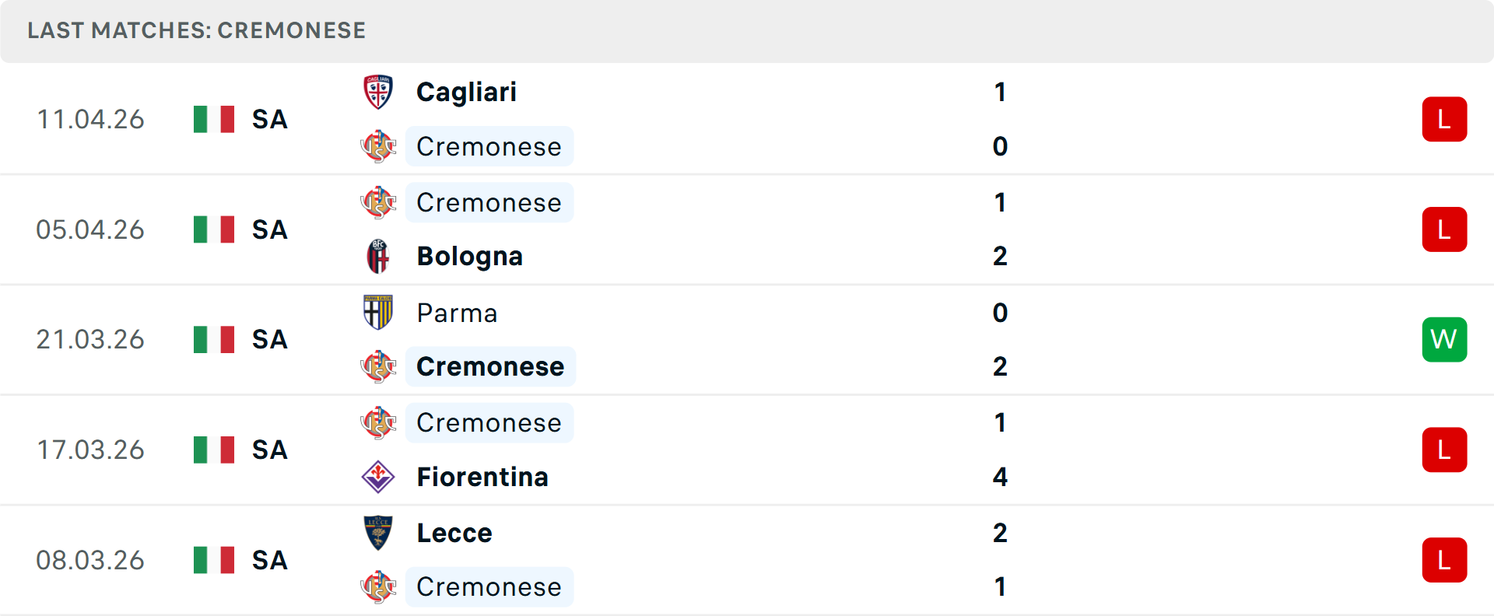
Task: Click the Last Matches: Cremonese header
Action: pyautogui.click(x=196, y=30)
